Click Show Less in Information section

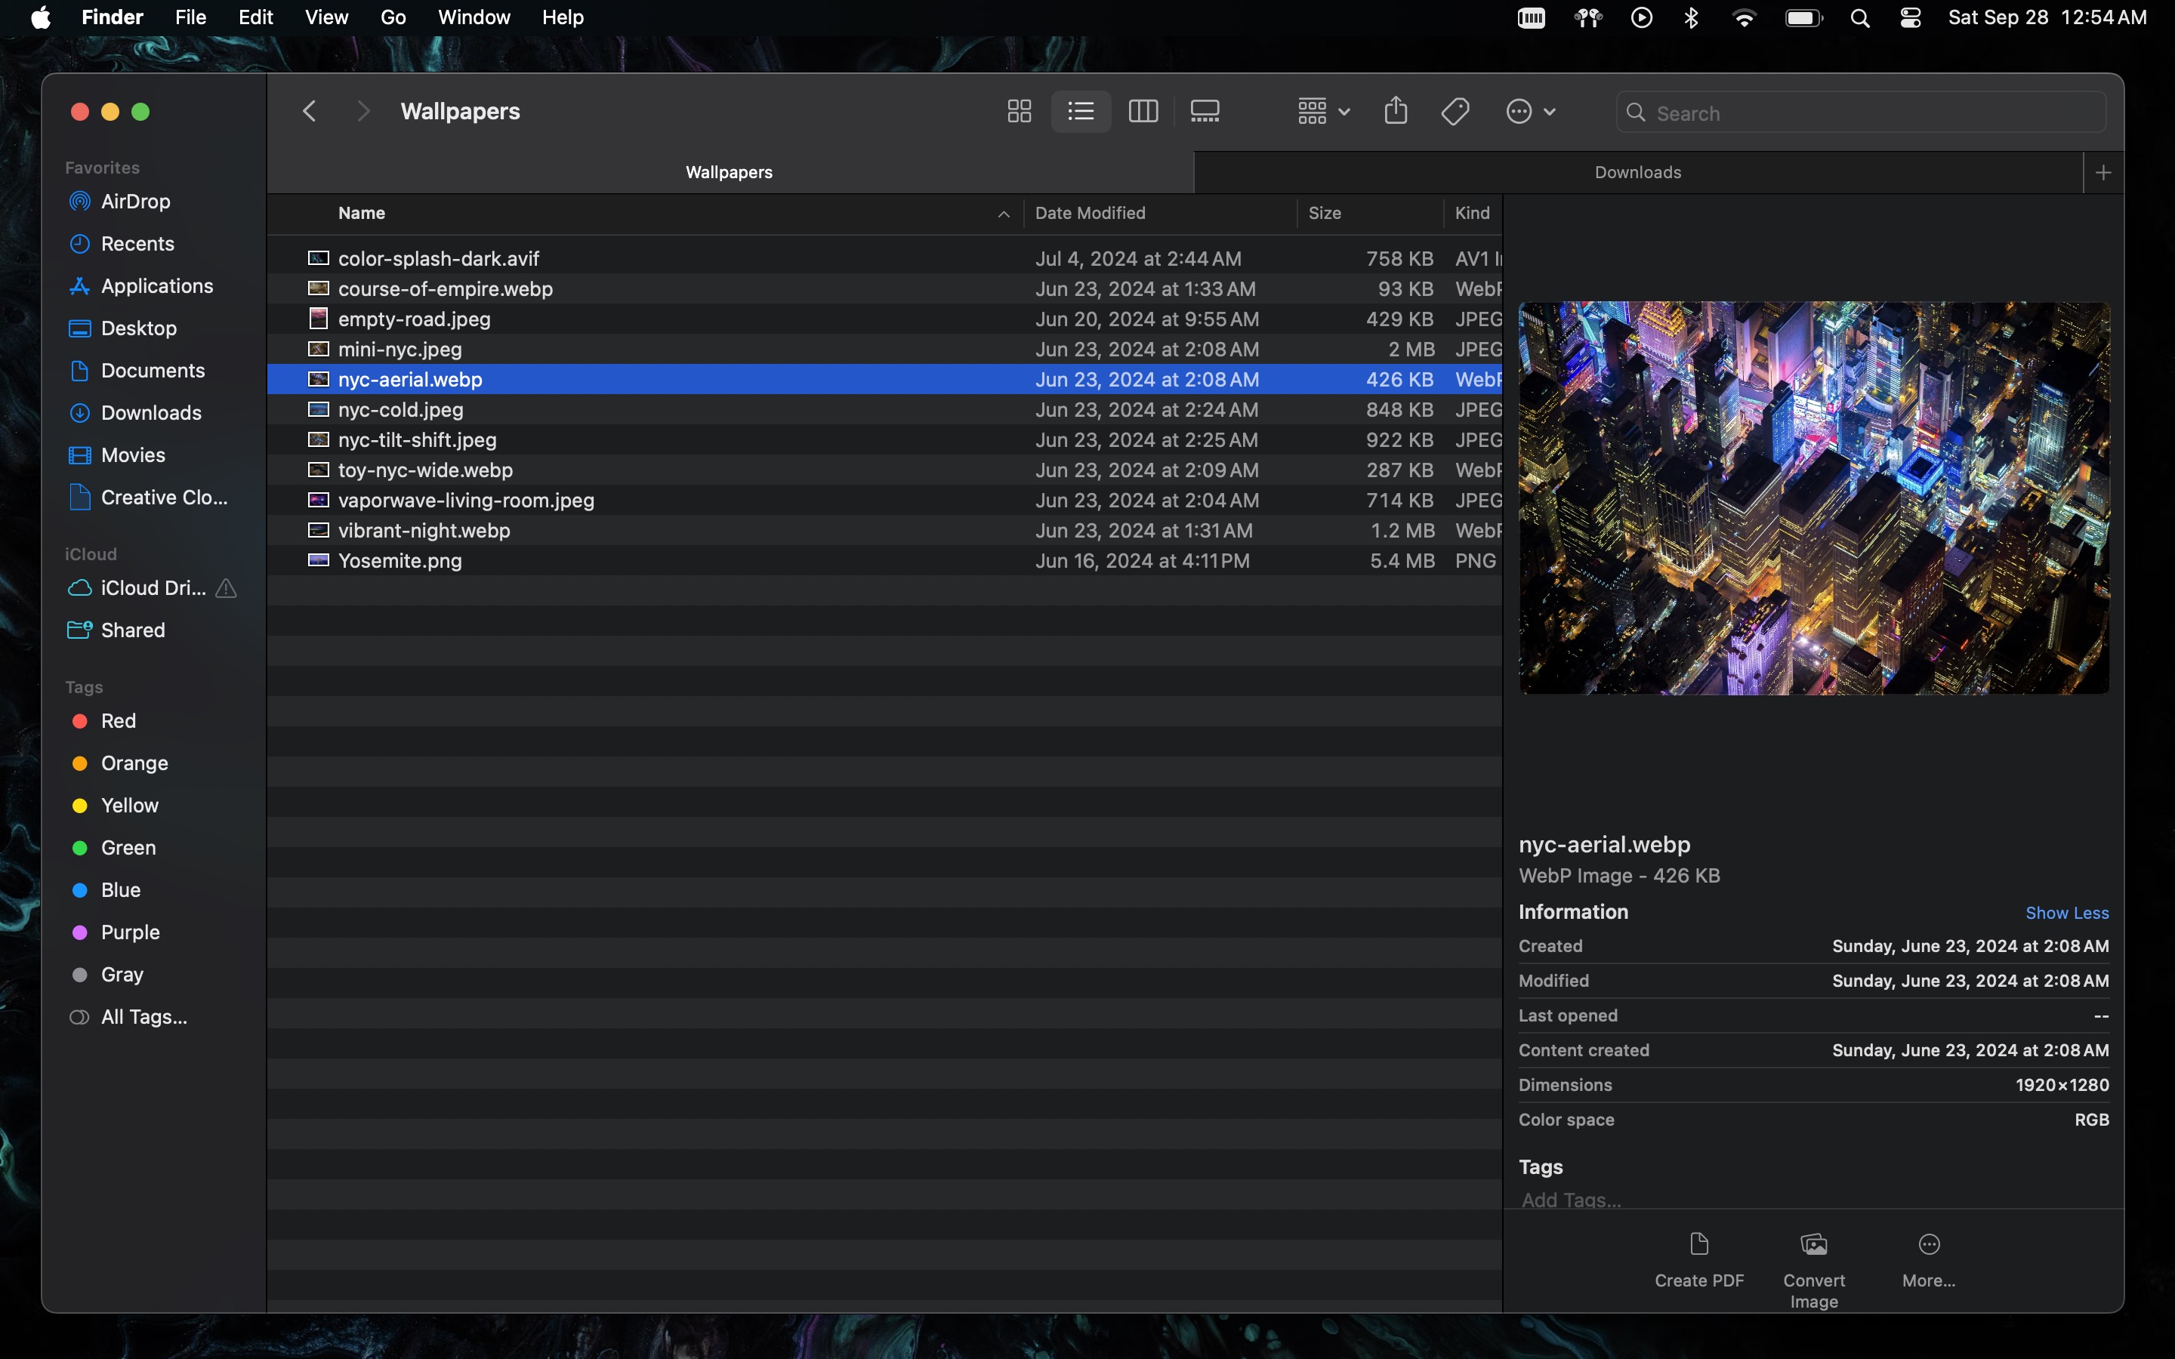pos(2066,914)
